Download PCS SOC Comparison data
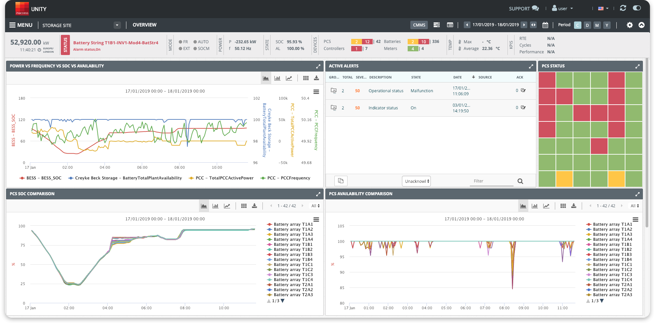Image resolution: width=655 pixels, height=323 pixels. 254,206
